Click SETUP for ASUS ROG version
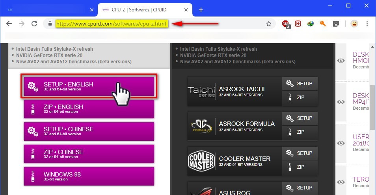The width and height of the screenshot is (376, 195). pyautogui.click(x=300, y=188)
